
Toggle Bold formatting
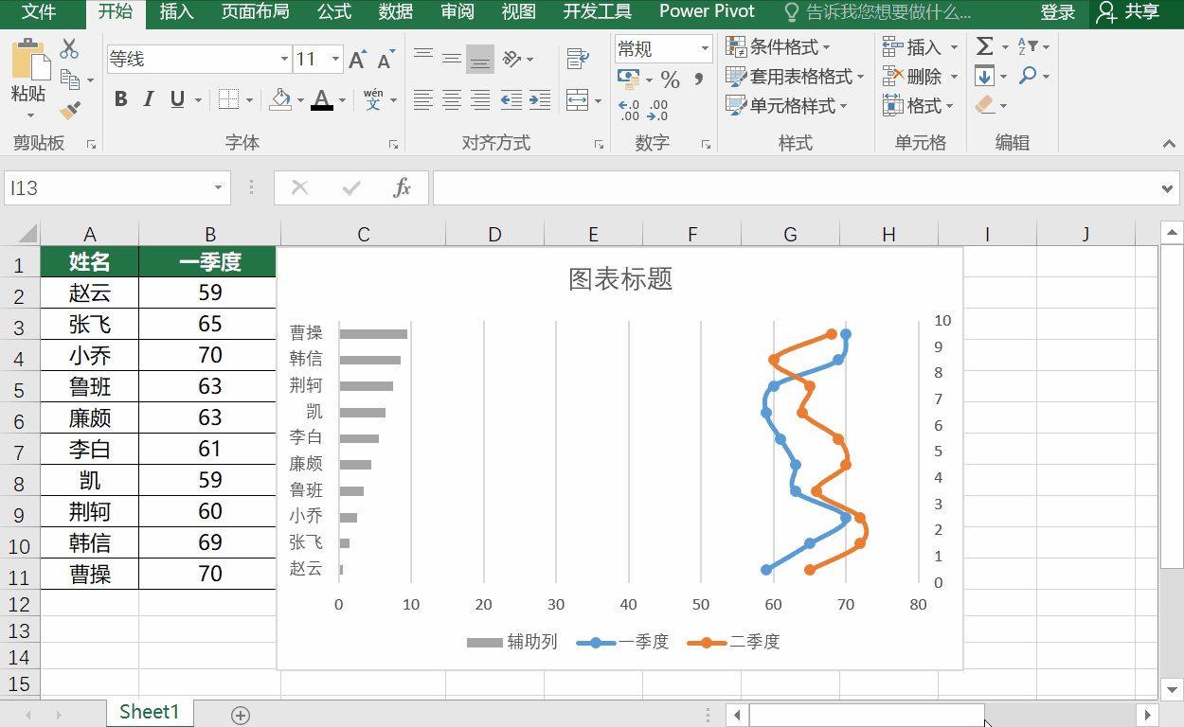coord(120,98)
